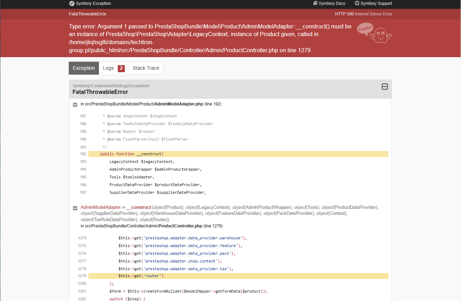Switch to the Exception tab
The height and width of the screenshot is (301, 461).
coord(84,68)
